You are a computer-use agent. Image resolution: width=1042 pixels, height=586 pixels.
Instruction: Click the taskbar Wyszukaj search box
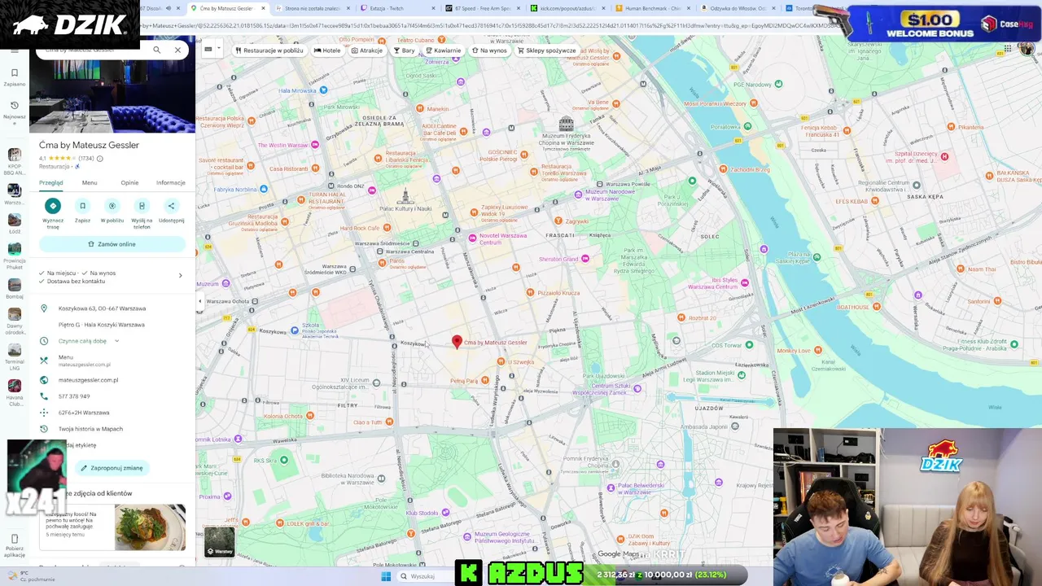(427, 576)
